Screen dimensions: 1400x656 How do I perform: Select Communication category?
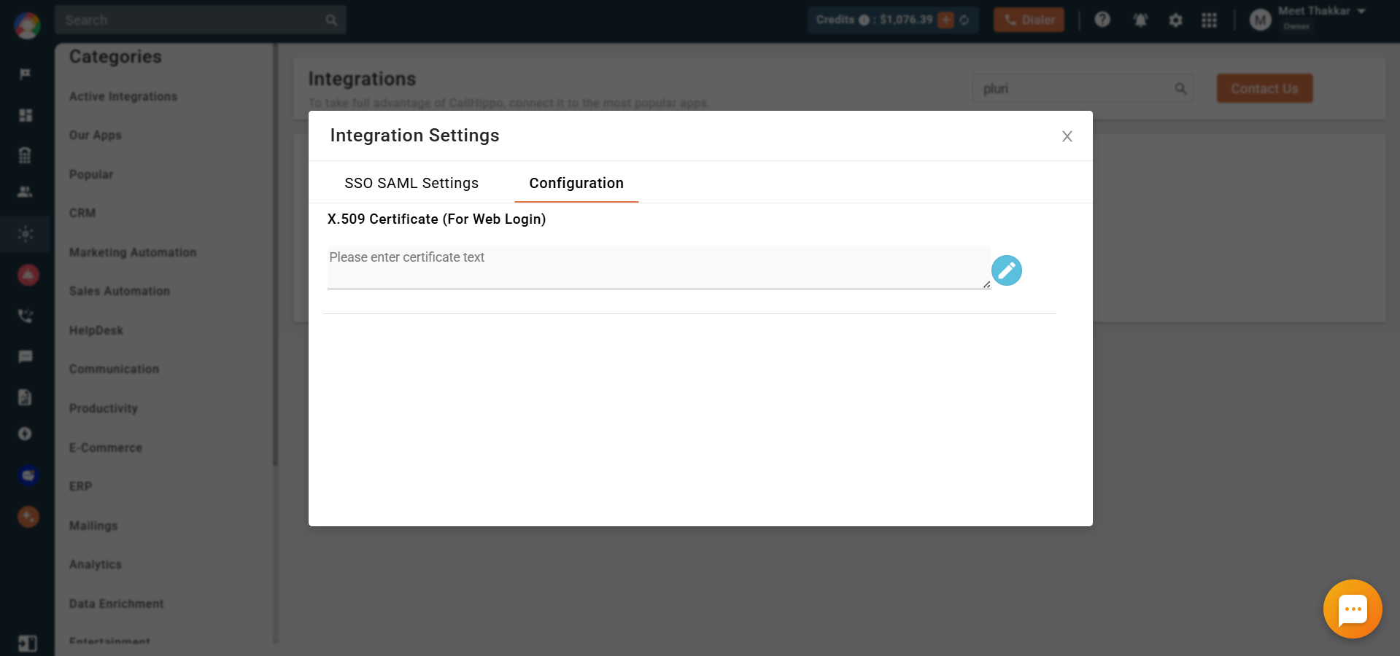coord(114,369)
